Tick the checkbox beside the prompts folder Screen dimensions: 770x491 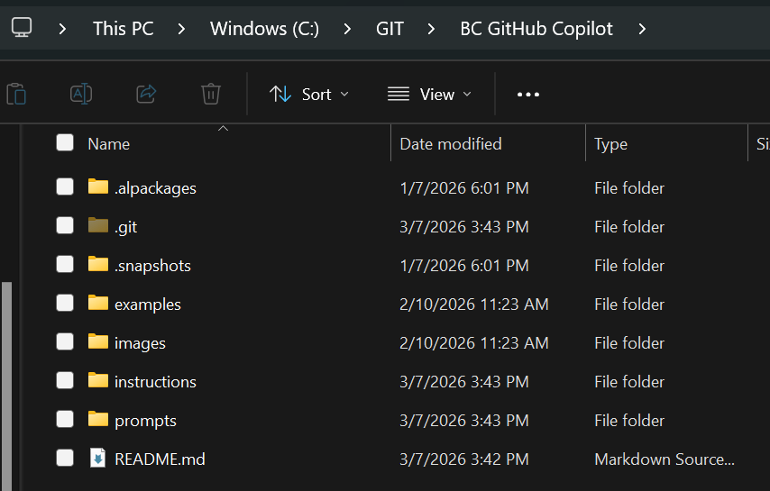[65, 420]
